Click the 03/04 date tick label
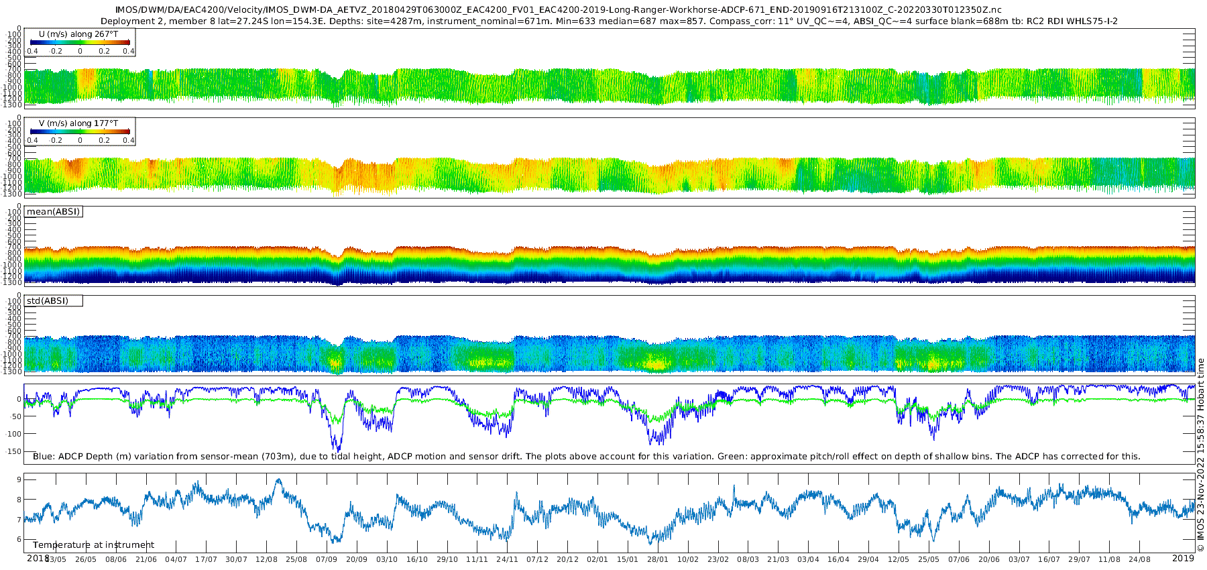 click(x=808, y=559)
